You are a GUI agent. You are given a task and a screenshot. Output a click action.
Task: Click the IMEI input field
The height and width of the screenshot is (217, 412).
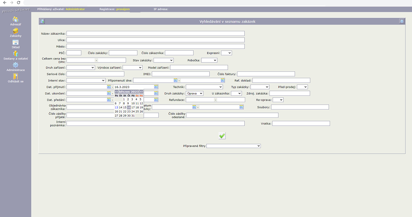point(181,74)
